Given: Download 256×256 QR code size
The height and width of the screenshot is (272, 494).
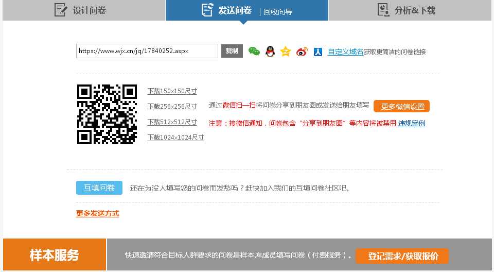Looking at the screenshot, I should 172,107.
